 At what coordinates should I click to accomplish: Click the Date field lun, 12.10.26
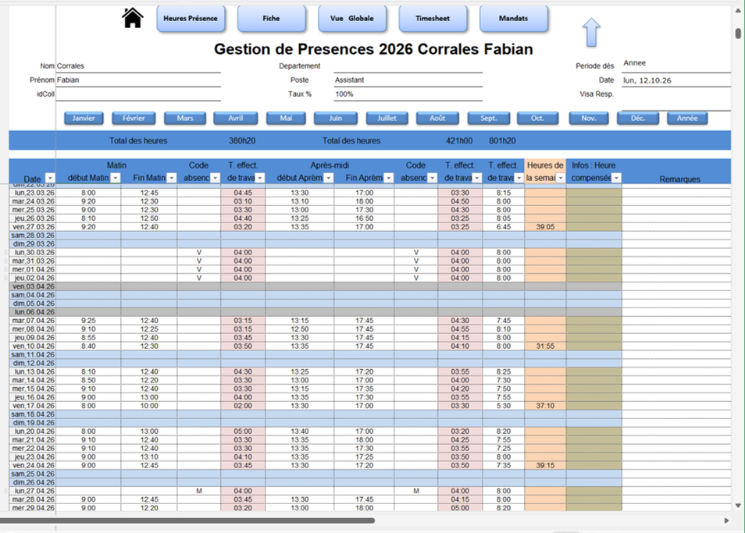coord(676,80)
